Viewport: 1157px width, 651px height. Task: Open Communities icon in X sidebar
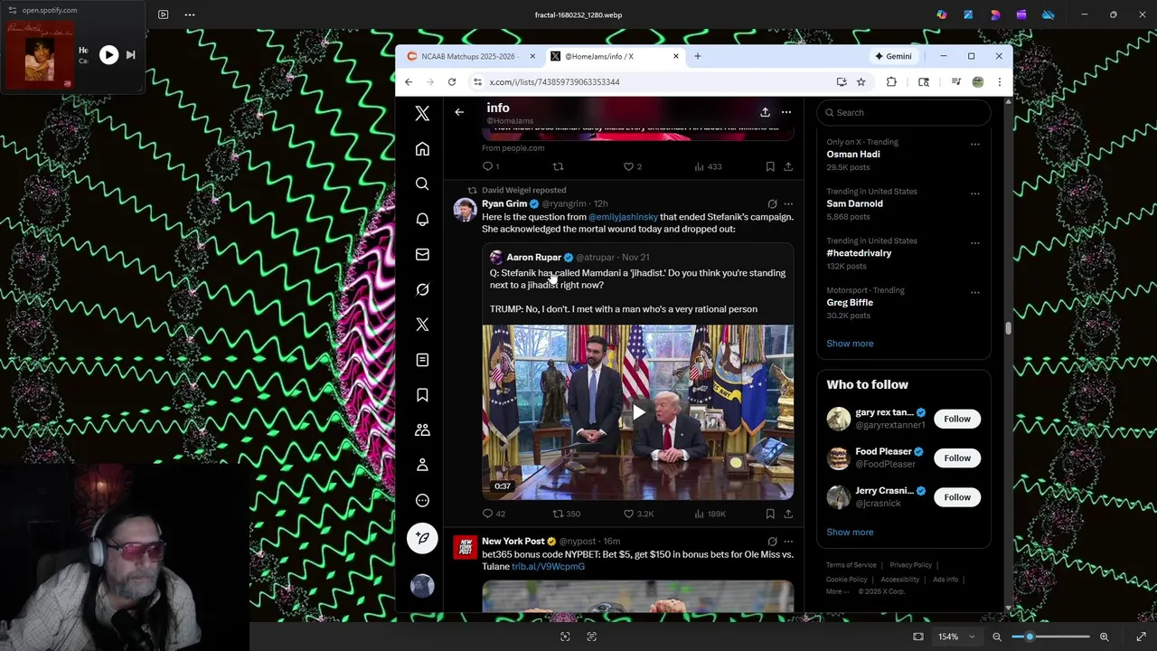click(422, 430)
